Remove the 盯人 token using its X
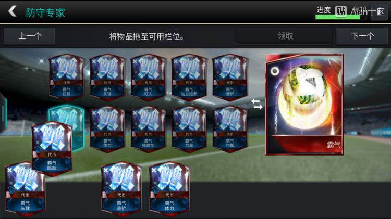 pos(135,61)
